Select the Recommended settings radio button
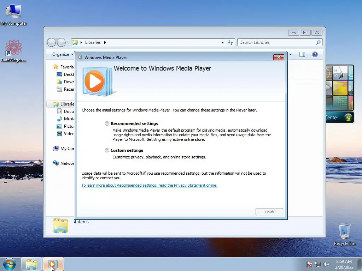This screenshot has height=271, width=362. pyautogui.click(x=107, y=124)
